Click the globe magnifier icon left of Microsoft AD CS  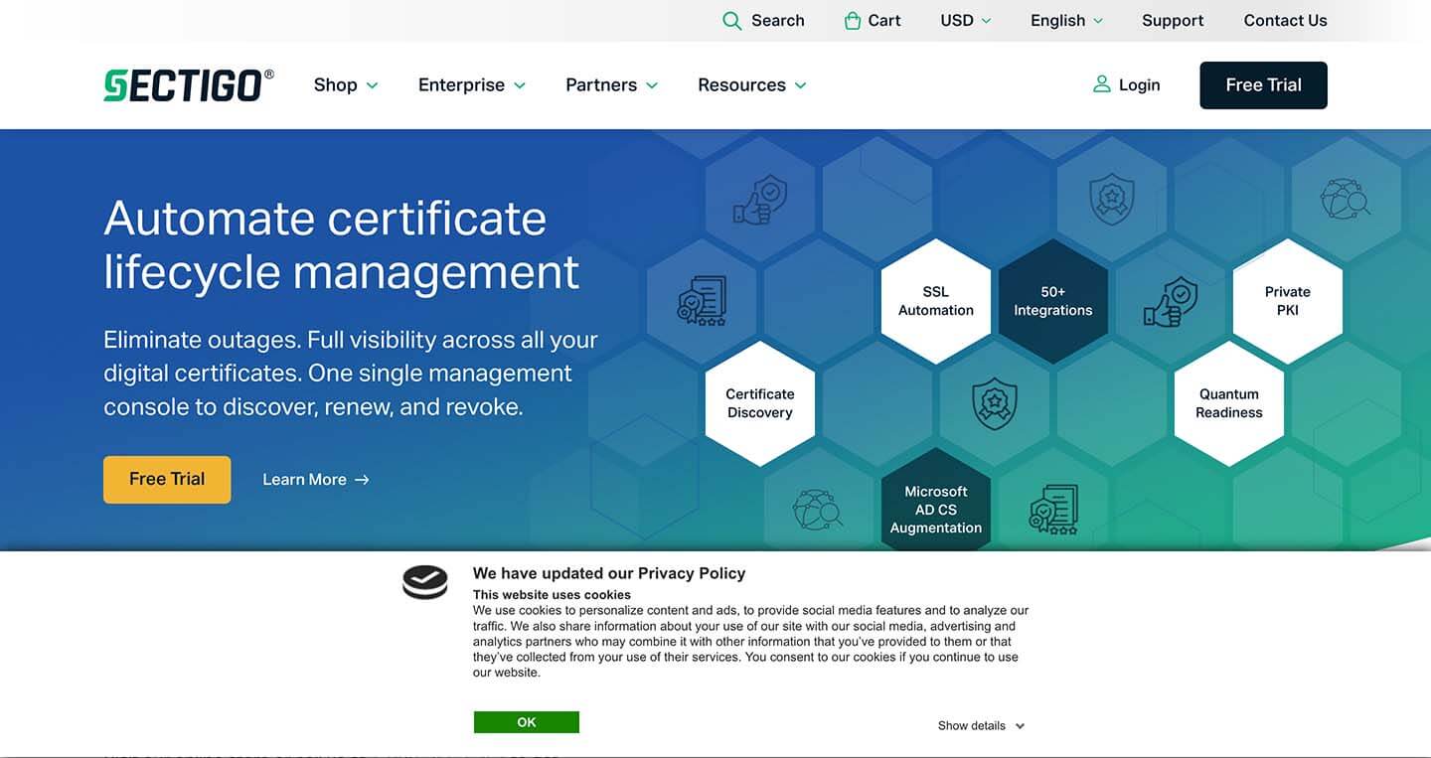818,509
